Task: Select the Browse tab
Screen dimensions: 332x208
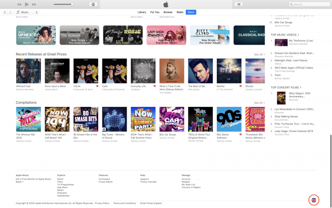Action: coord(168,12)
